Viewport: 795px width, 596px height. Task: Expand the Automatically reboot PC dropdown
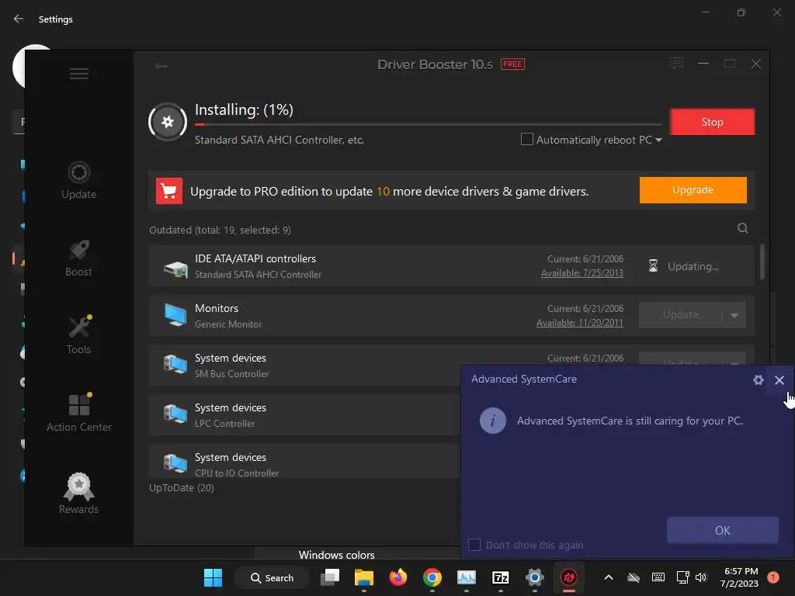pos(658,140)
